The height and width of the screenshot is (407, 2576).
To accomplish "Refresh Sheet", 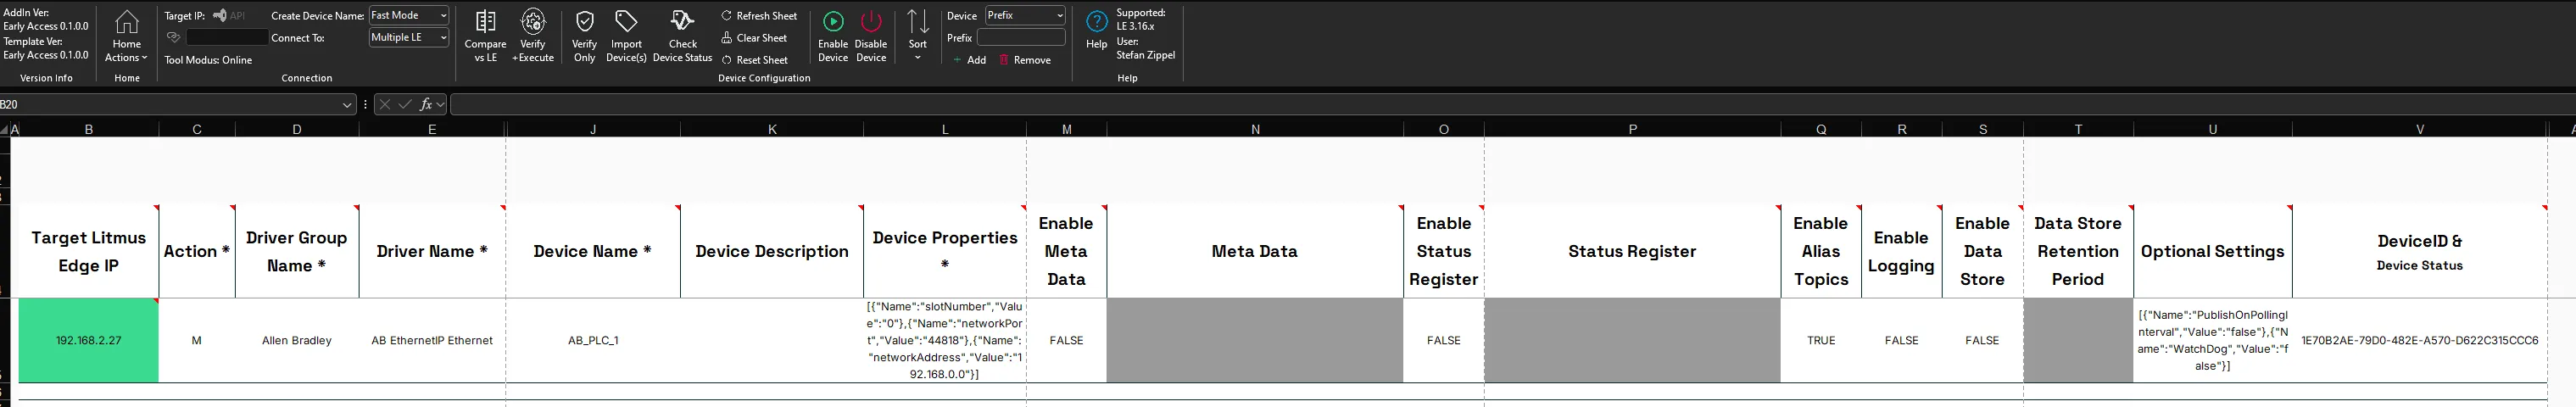I will pyautogui.click(x=759, y=16).
